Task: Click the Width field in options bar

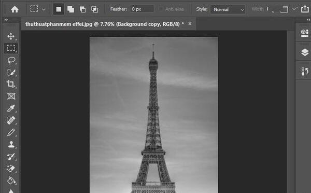Action: pyautogui.click(x=270, y=9)
